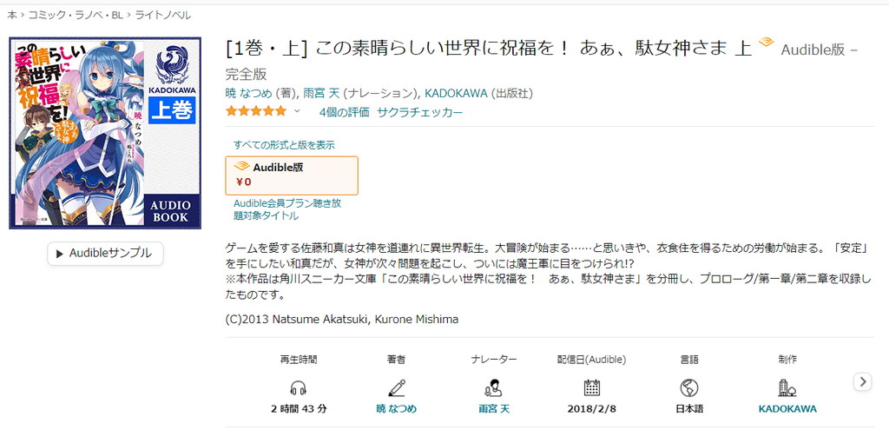This screenshot has height=430, width=889.
Task: Click the narrator person icon
Action: point(493,387)
